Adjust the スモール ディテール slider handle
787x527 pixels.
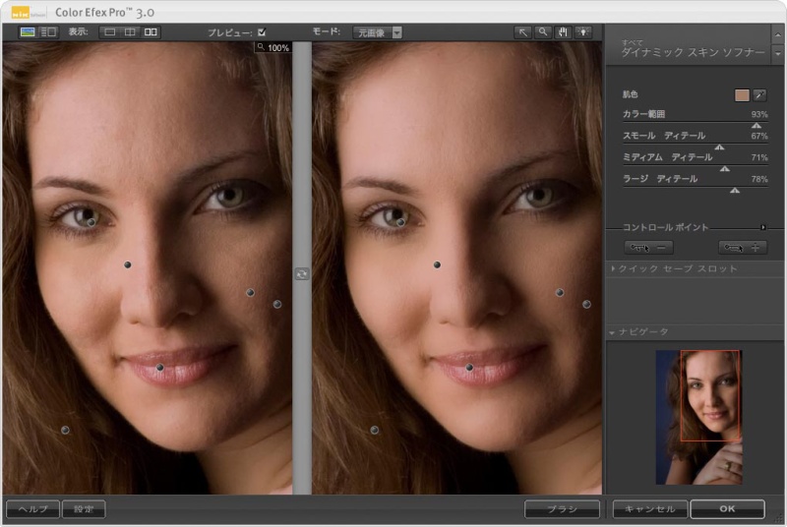(x=719, y=146)
